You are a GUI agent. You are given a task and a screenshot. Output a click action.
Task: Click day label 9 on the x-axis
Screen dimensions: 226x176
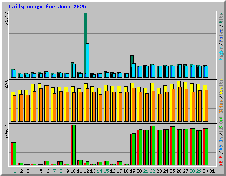68,171
